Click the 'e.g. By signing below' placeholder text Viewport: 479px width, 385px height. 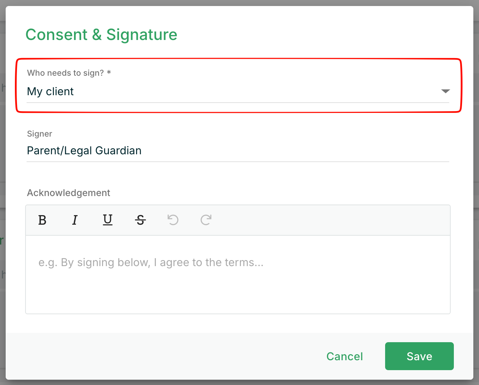[151, 263]
